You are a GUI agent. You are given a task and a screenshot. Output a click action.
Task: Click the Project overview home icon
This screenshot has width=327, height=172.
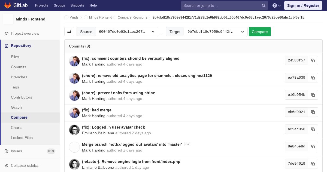(x=7, y=33)
